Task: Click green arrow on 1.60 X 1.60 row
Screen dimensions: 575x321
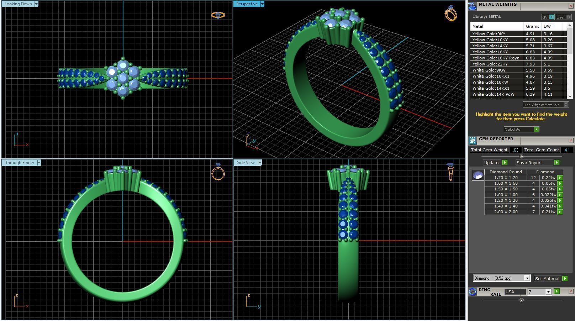Action: pos(560,183)
